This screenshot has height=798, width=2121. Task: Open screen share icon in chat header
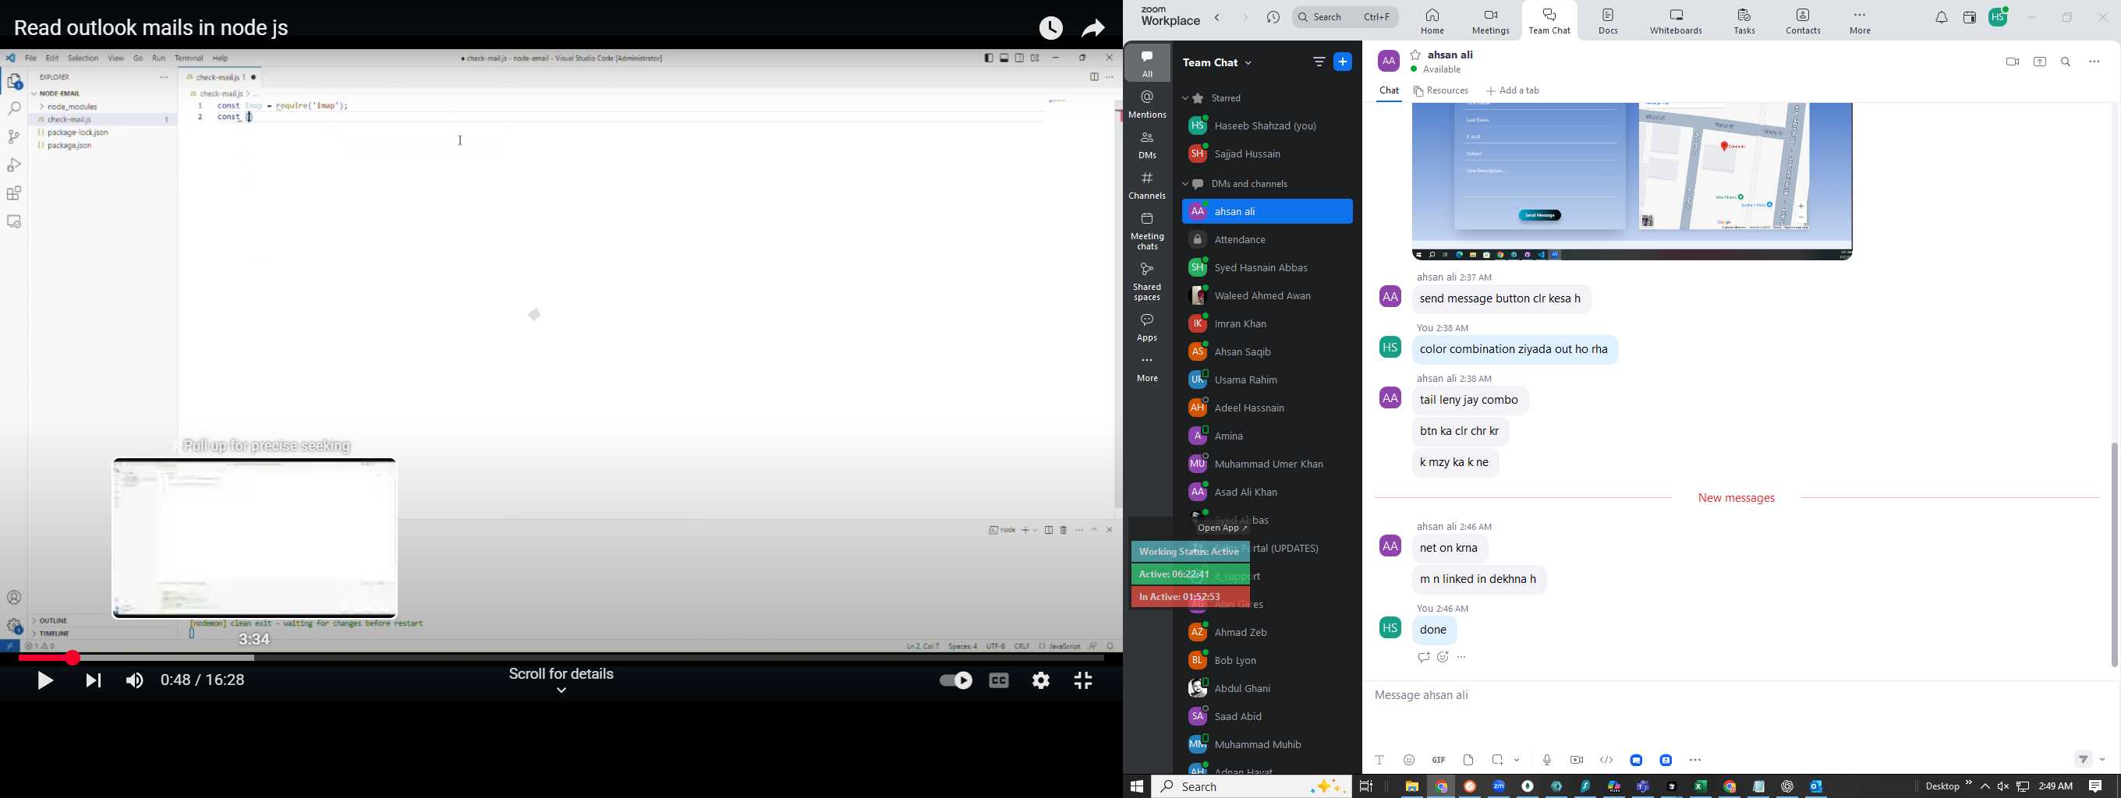[2041, 62]
